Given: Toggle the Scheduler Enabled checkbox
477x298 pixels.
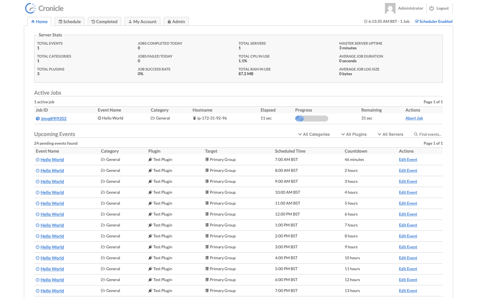Looking at the screenshot, I should click(417, 22).
